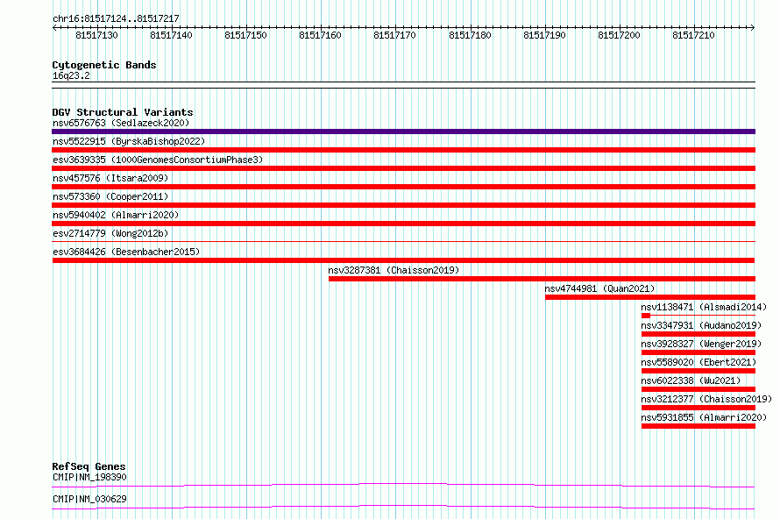The height and width of the screenshot is (519, 780).
Task: Select the dark blue nsv6576763 variant bar
Action: 403,132
